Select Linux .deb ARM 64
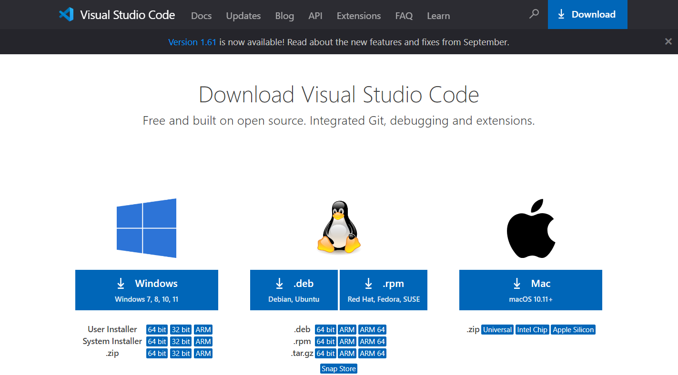The image size is (678, 375). pos(372,329)
